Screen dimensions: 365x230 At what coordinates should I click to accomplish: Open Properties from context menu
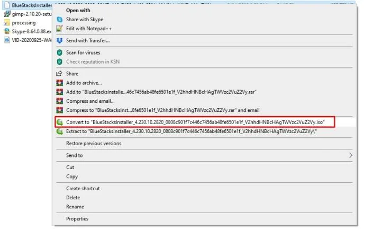click(77, 218)
